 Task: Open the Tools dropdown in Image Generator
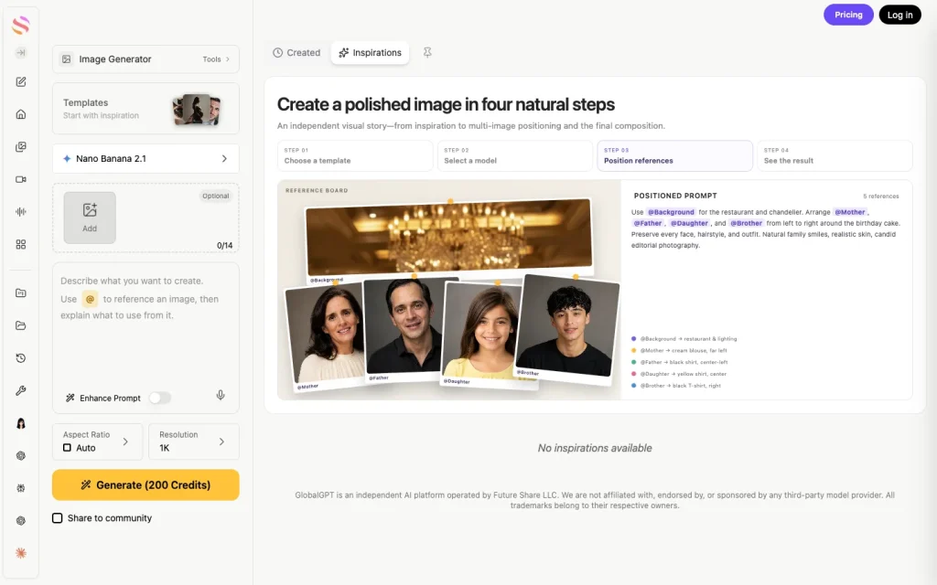point(216,59)
